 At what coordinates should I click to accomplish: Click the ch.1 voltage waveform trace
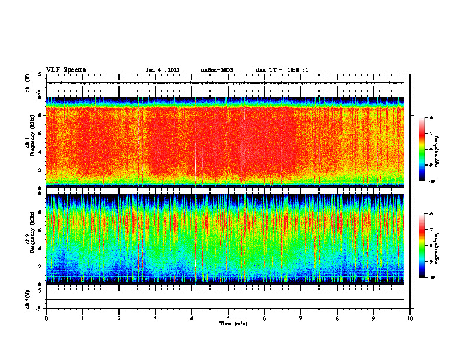225,83
